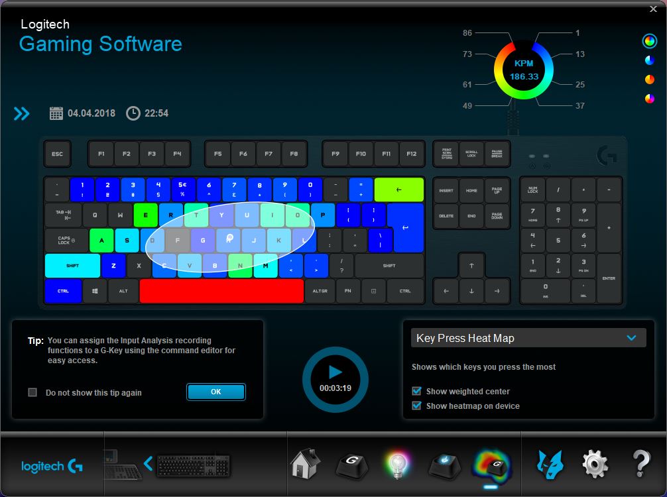The image size is (667, 497).
Task: Click OK to dismiss the tip
Action: tap(216, 392)
